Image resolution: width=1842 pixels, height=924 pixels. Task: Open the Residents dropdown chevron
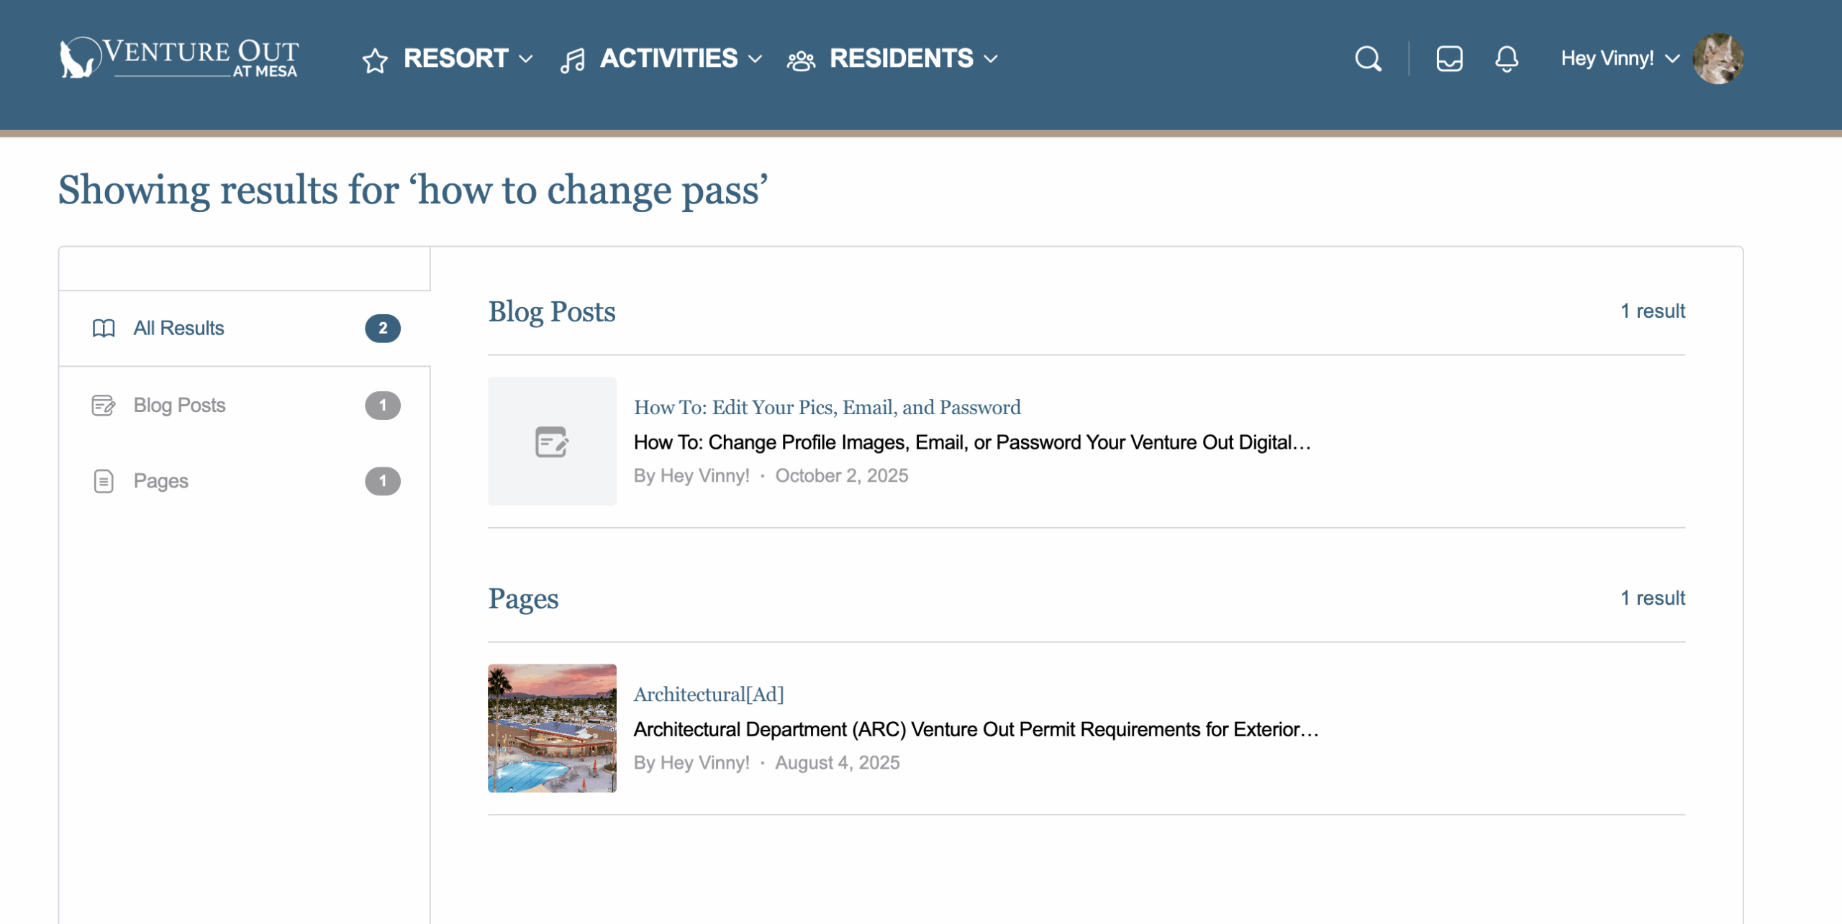[x=992, y=59]
